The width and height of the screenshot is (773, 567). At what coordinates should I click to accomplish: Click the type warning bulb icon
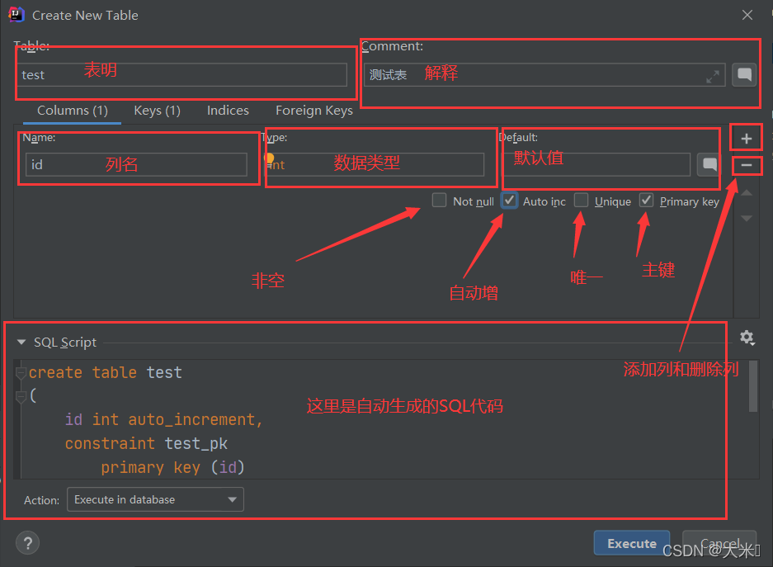pyautogui.click(x=269, y=158)
